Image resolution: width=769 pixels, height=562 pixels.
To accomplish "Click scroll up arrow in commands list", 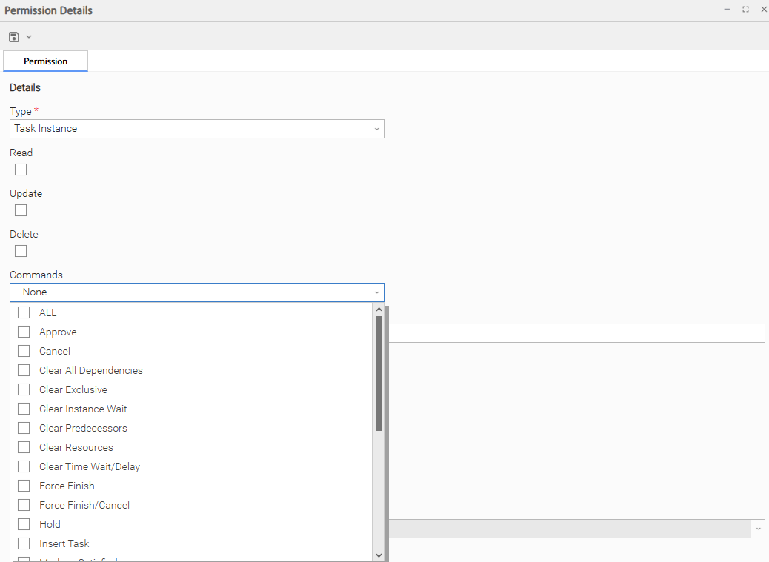I will coord(379,311).
